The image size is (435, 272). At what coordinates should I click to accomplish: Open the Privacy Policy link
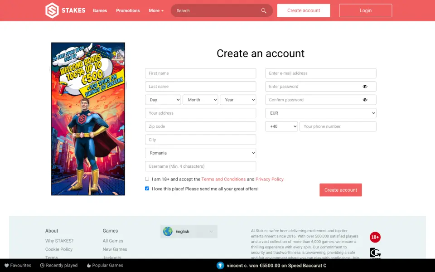[x=269, y=180]
